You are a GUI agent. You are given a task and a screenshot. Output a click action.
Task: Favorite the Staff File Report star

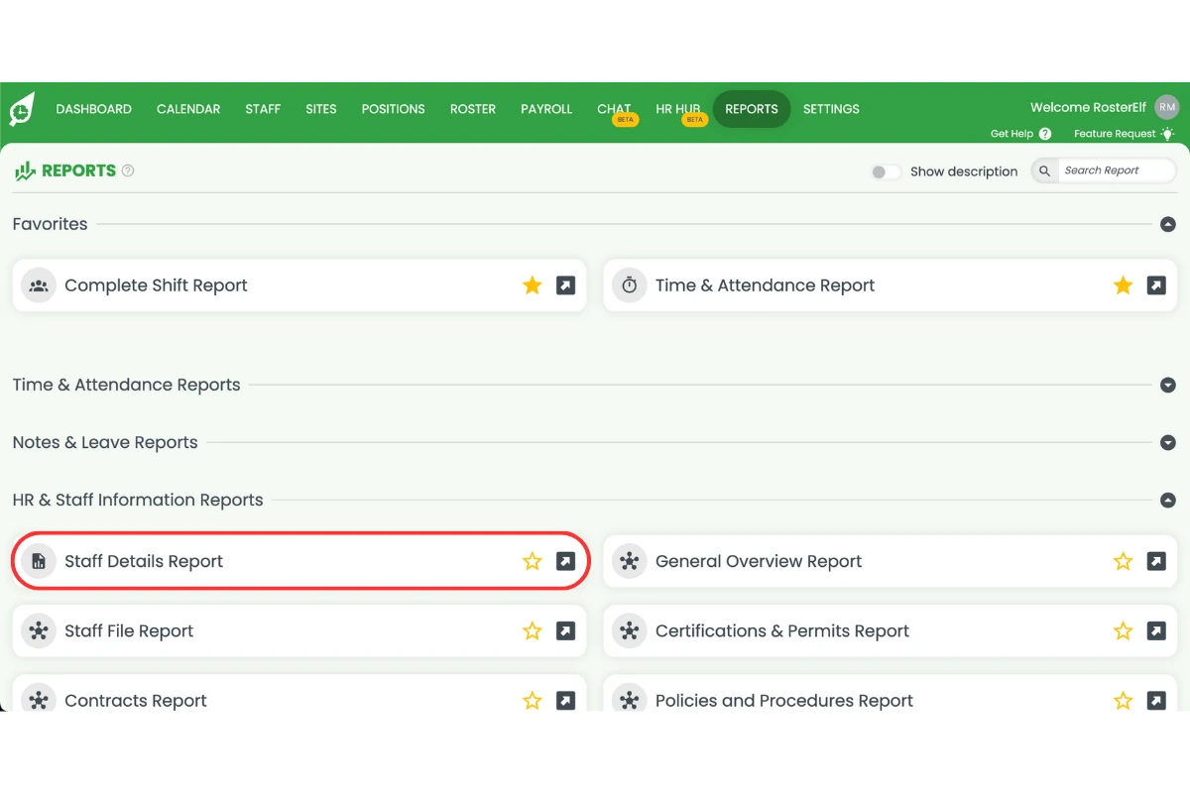(533, 630)
